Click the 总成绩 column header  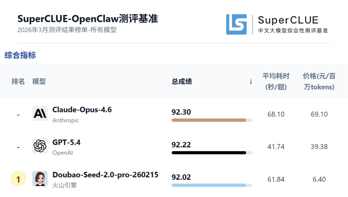[x=182, y=81]
